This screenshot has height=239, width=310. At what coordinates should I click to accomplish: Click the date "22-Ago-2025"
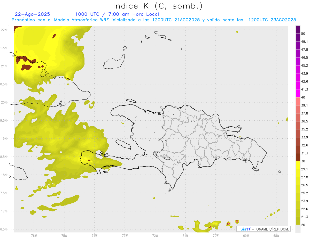[x=33, y=14]
